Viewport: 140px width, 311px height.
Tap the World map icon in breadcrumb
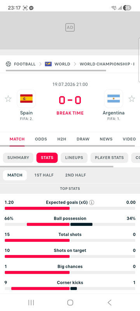coord(48,64)
